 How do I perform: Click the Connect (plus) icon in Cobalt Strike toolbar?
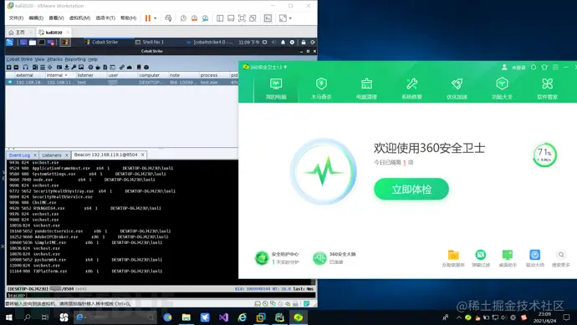pyautogui.click(x=9, y=68)
